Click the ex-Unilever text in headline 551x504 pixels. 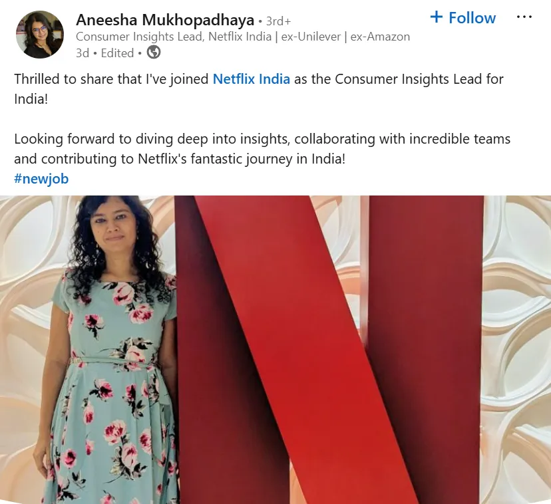(311, 37)
